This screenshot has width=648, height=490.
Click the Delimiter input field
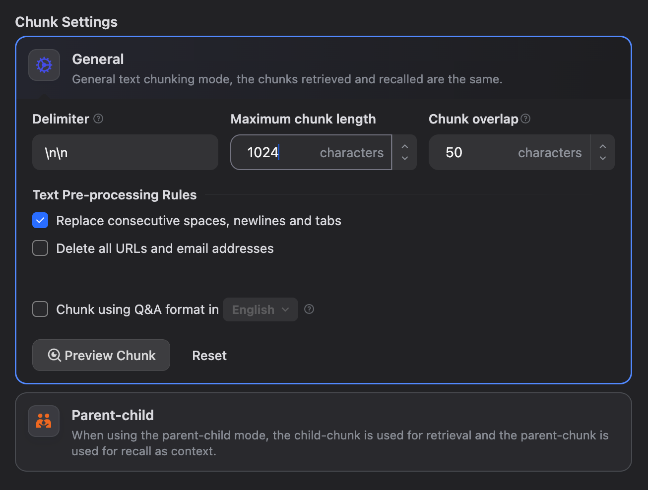125,152
